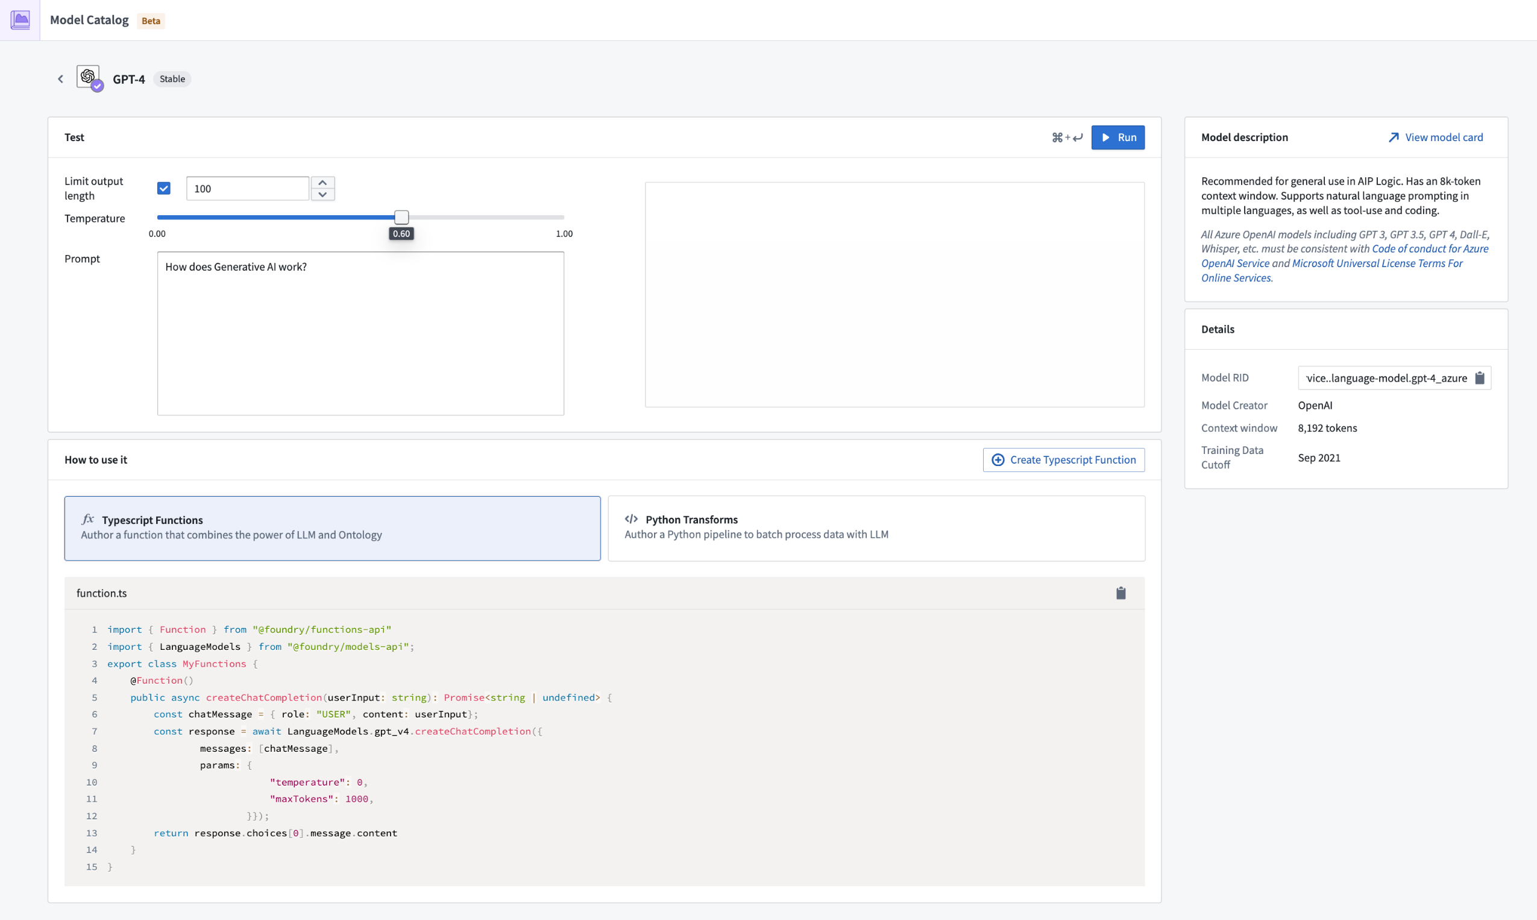Copy the Model RID to clipboard
1537x920 pixels.
(1479, 377)
